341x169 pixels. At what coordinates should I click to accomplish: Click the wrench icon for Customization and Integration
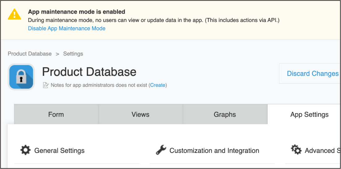click(x=161, y=150)
